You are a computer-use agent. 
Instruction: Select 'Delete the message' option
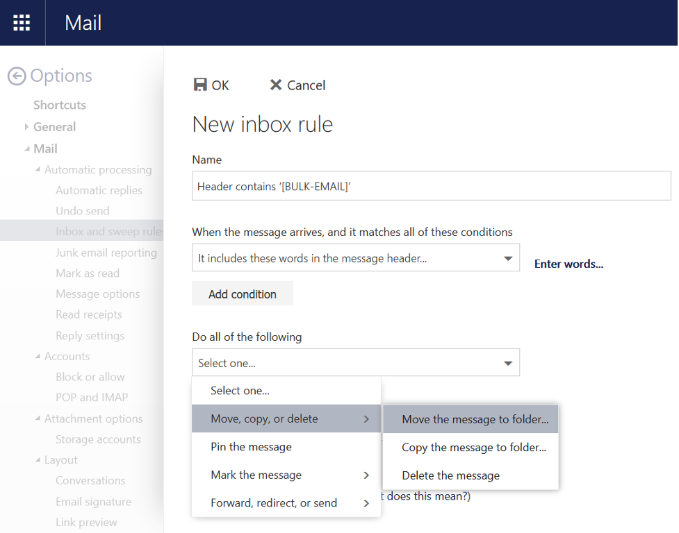click(450, 475)
